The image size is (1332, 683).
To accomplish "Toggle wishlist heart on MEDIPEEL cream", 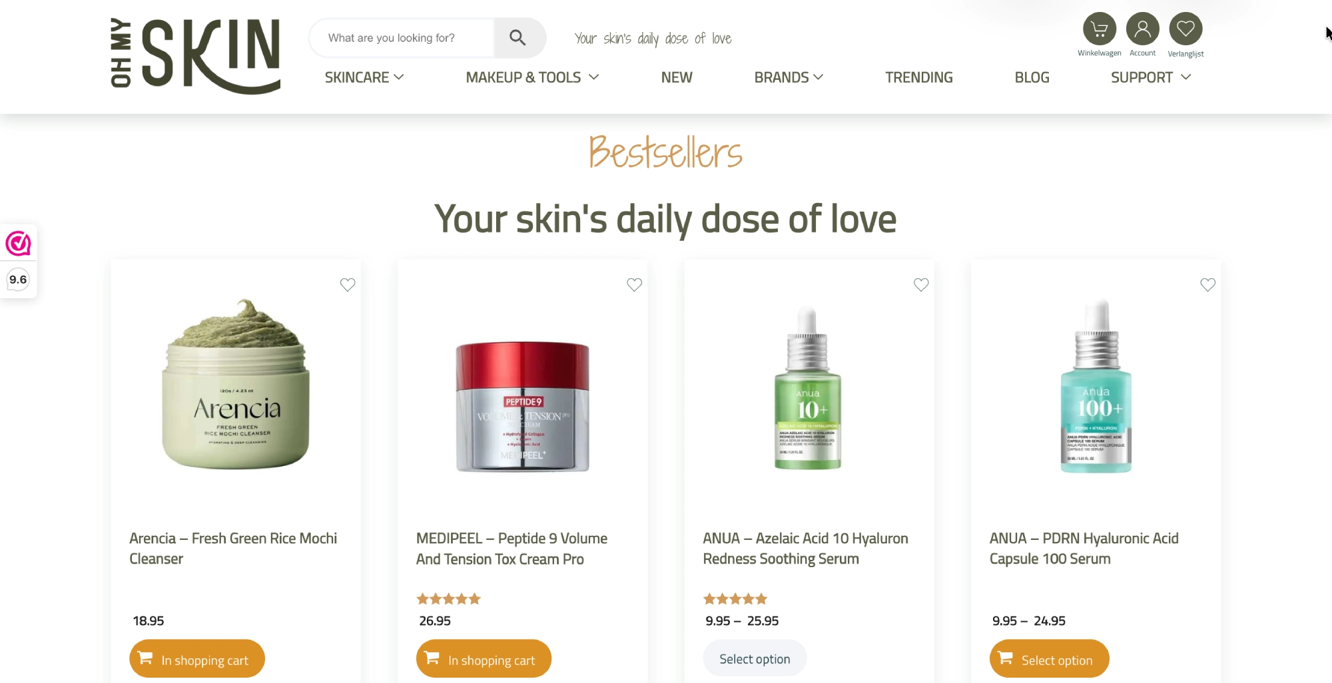I will pyautogui.click(x=635, y=285).
